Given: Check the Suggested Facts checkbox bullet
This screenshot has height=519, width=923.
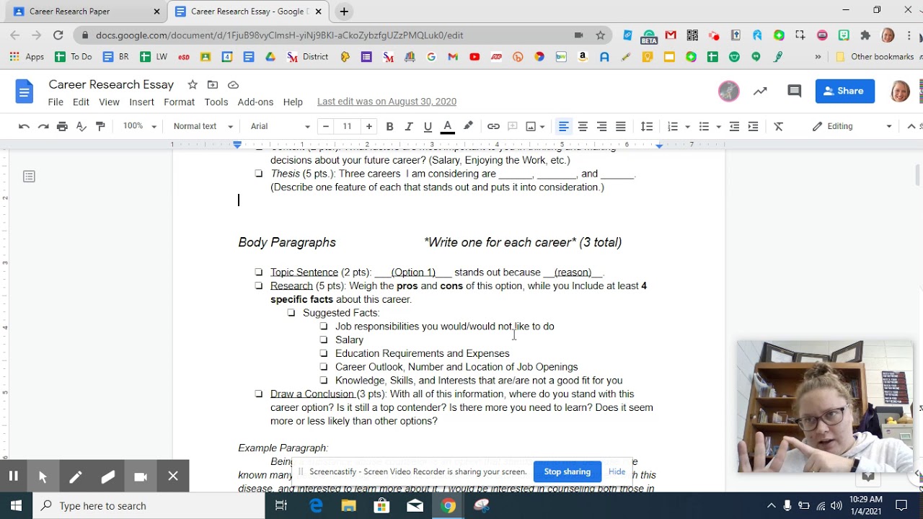Looking at the screenshot, I should click(x=291, y=313).
